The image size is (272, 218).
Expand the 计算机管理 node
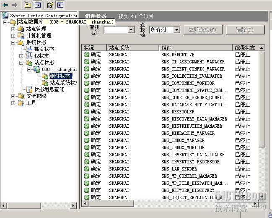pyautogui.click(x=13, y=36)
